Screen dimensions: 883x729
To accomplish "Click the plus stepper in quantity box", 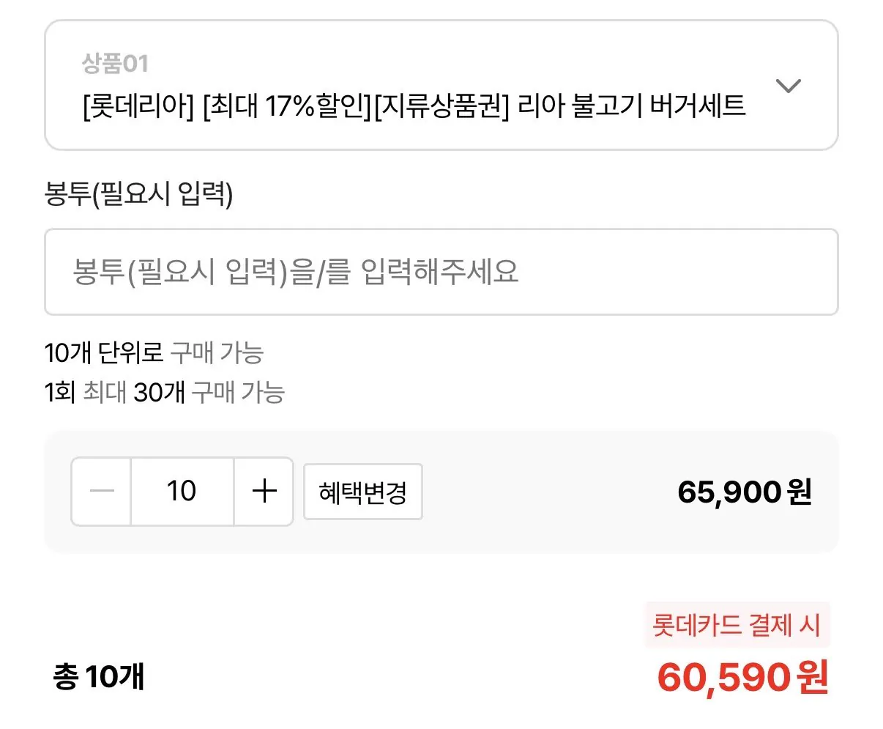I will 263,492.
